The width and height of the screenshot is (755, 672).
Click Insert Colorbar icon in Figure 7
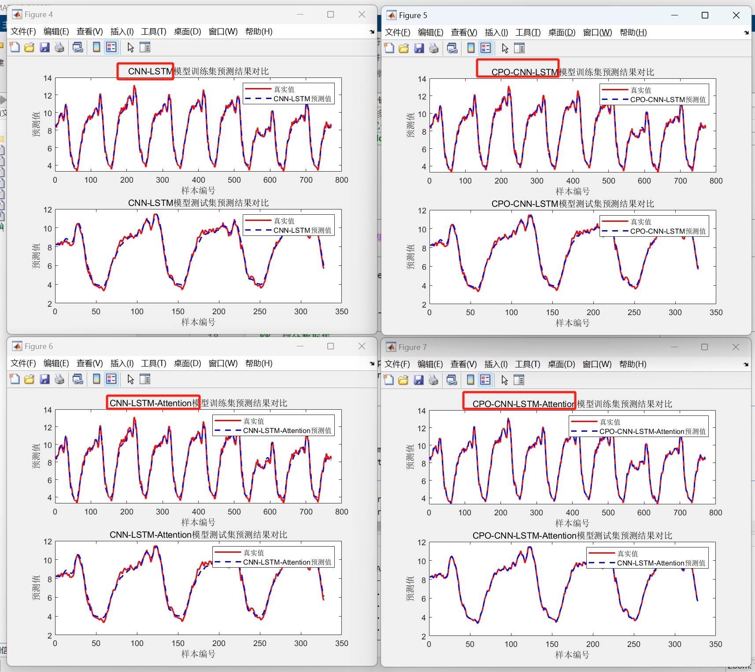point(470,380)
